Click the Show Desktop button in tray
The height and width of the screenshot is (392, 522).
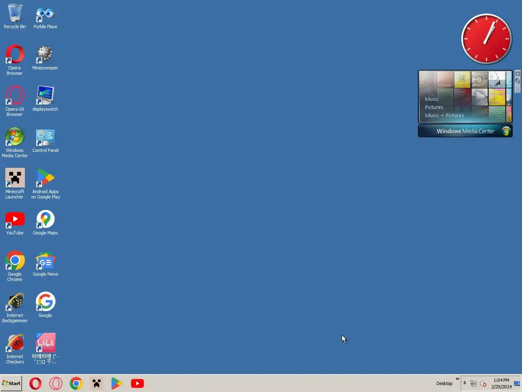[517, 383]
